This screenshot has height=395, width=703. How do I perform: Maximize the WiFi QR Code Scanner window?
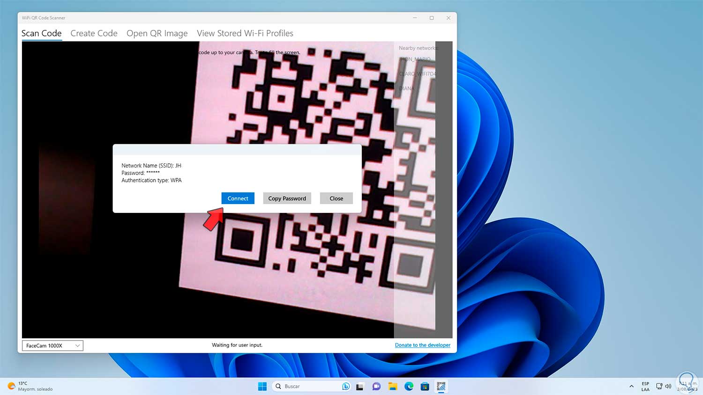432,18
